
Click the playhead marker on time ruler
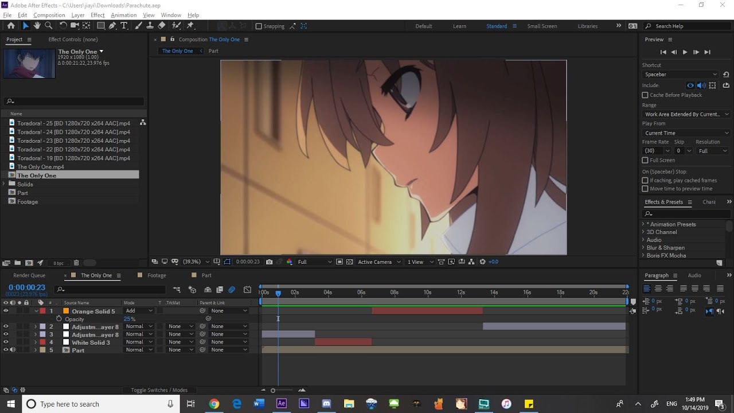278,293
